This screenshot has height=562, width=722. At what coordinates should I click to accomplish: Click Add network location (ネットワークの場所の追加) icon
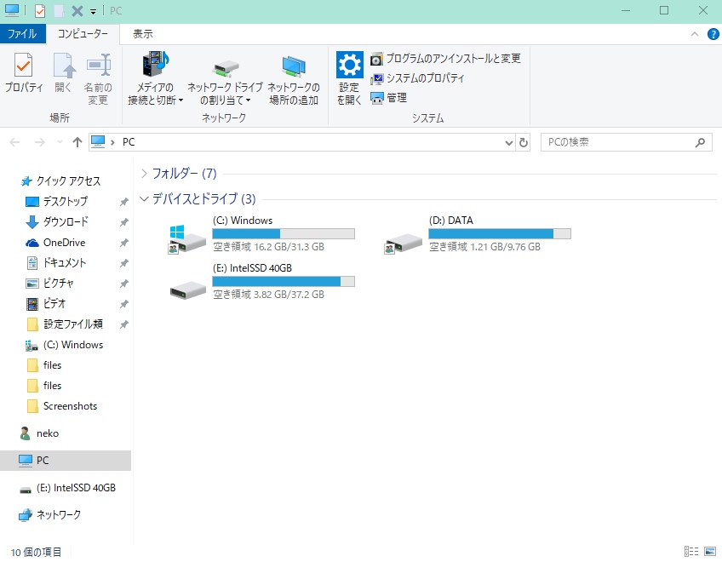pyautogui.click(x=294, y=79)
